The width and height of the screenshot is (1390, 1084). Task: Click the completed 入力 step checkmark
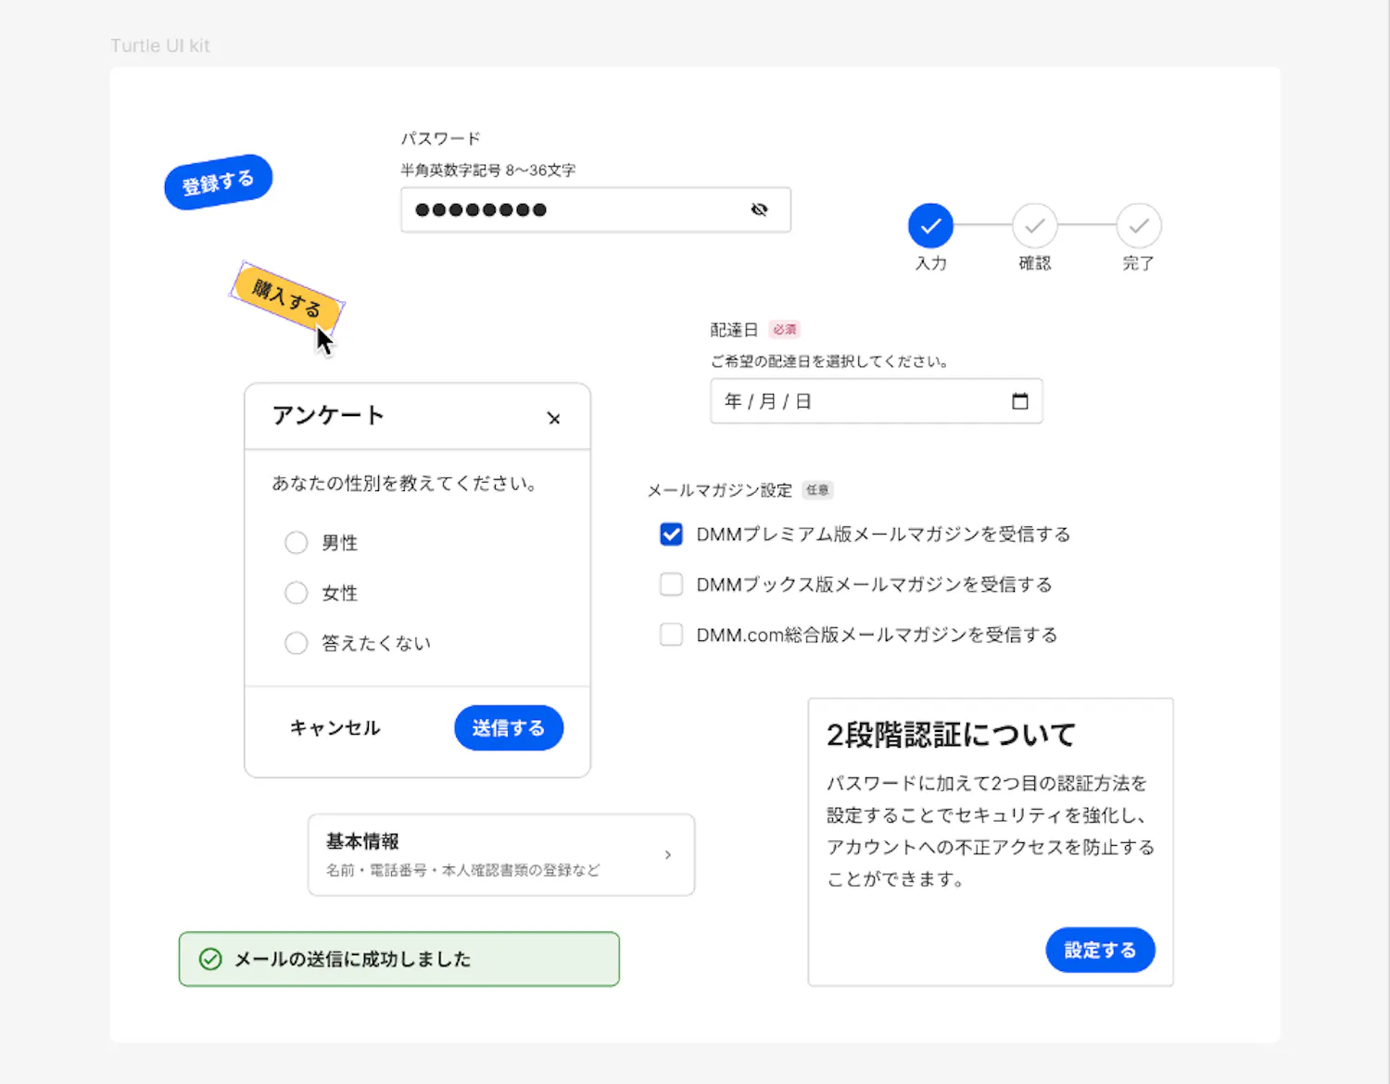[x=930, y=225]
